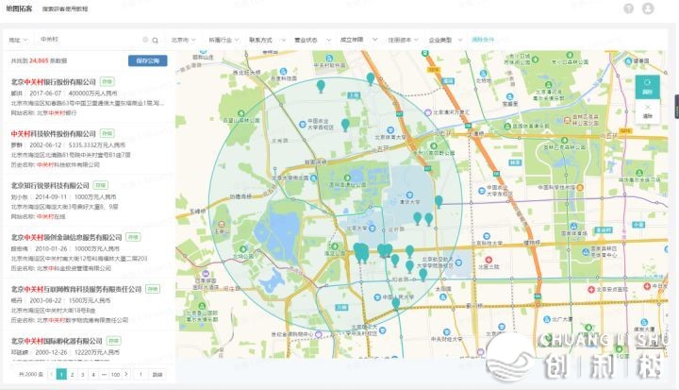
Task: Select the circle drawing tool (圆形)
Action: (x=647, y=87)
